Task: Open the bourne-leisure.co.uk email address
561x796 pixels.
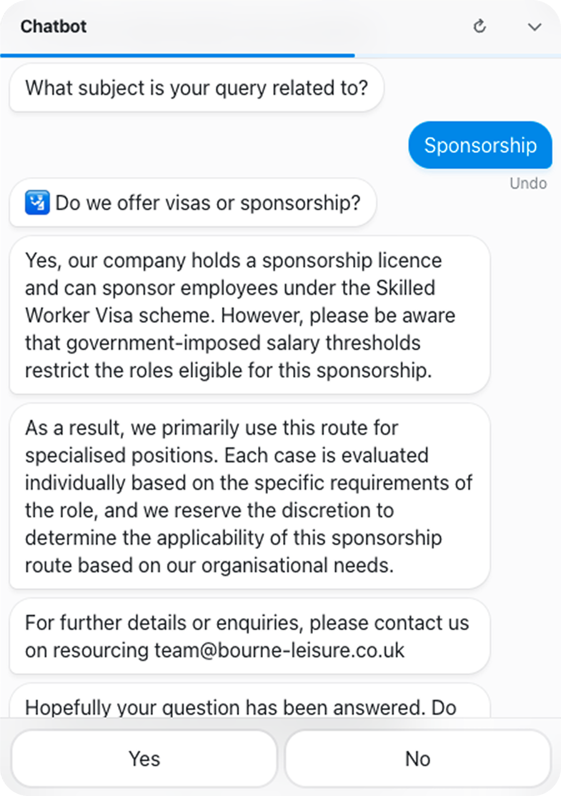Action: [x=280, y=650]
